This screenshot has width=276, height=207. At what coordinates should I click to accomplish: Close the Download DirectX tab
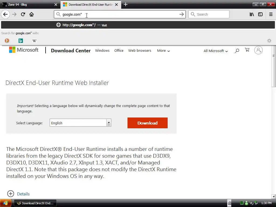(116, 5)
